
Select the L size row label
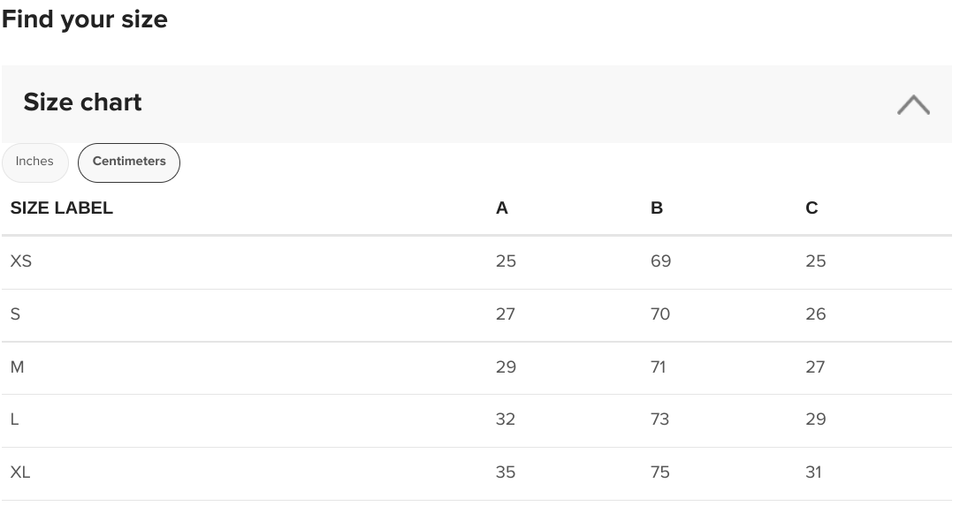[14, 419]
